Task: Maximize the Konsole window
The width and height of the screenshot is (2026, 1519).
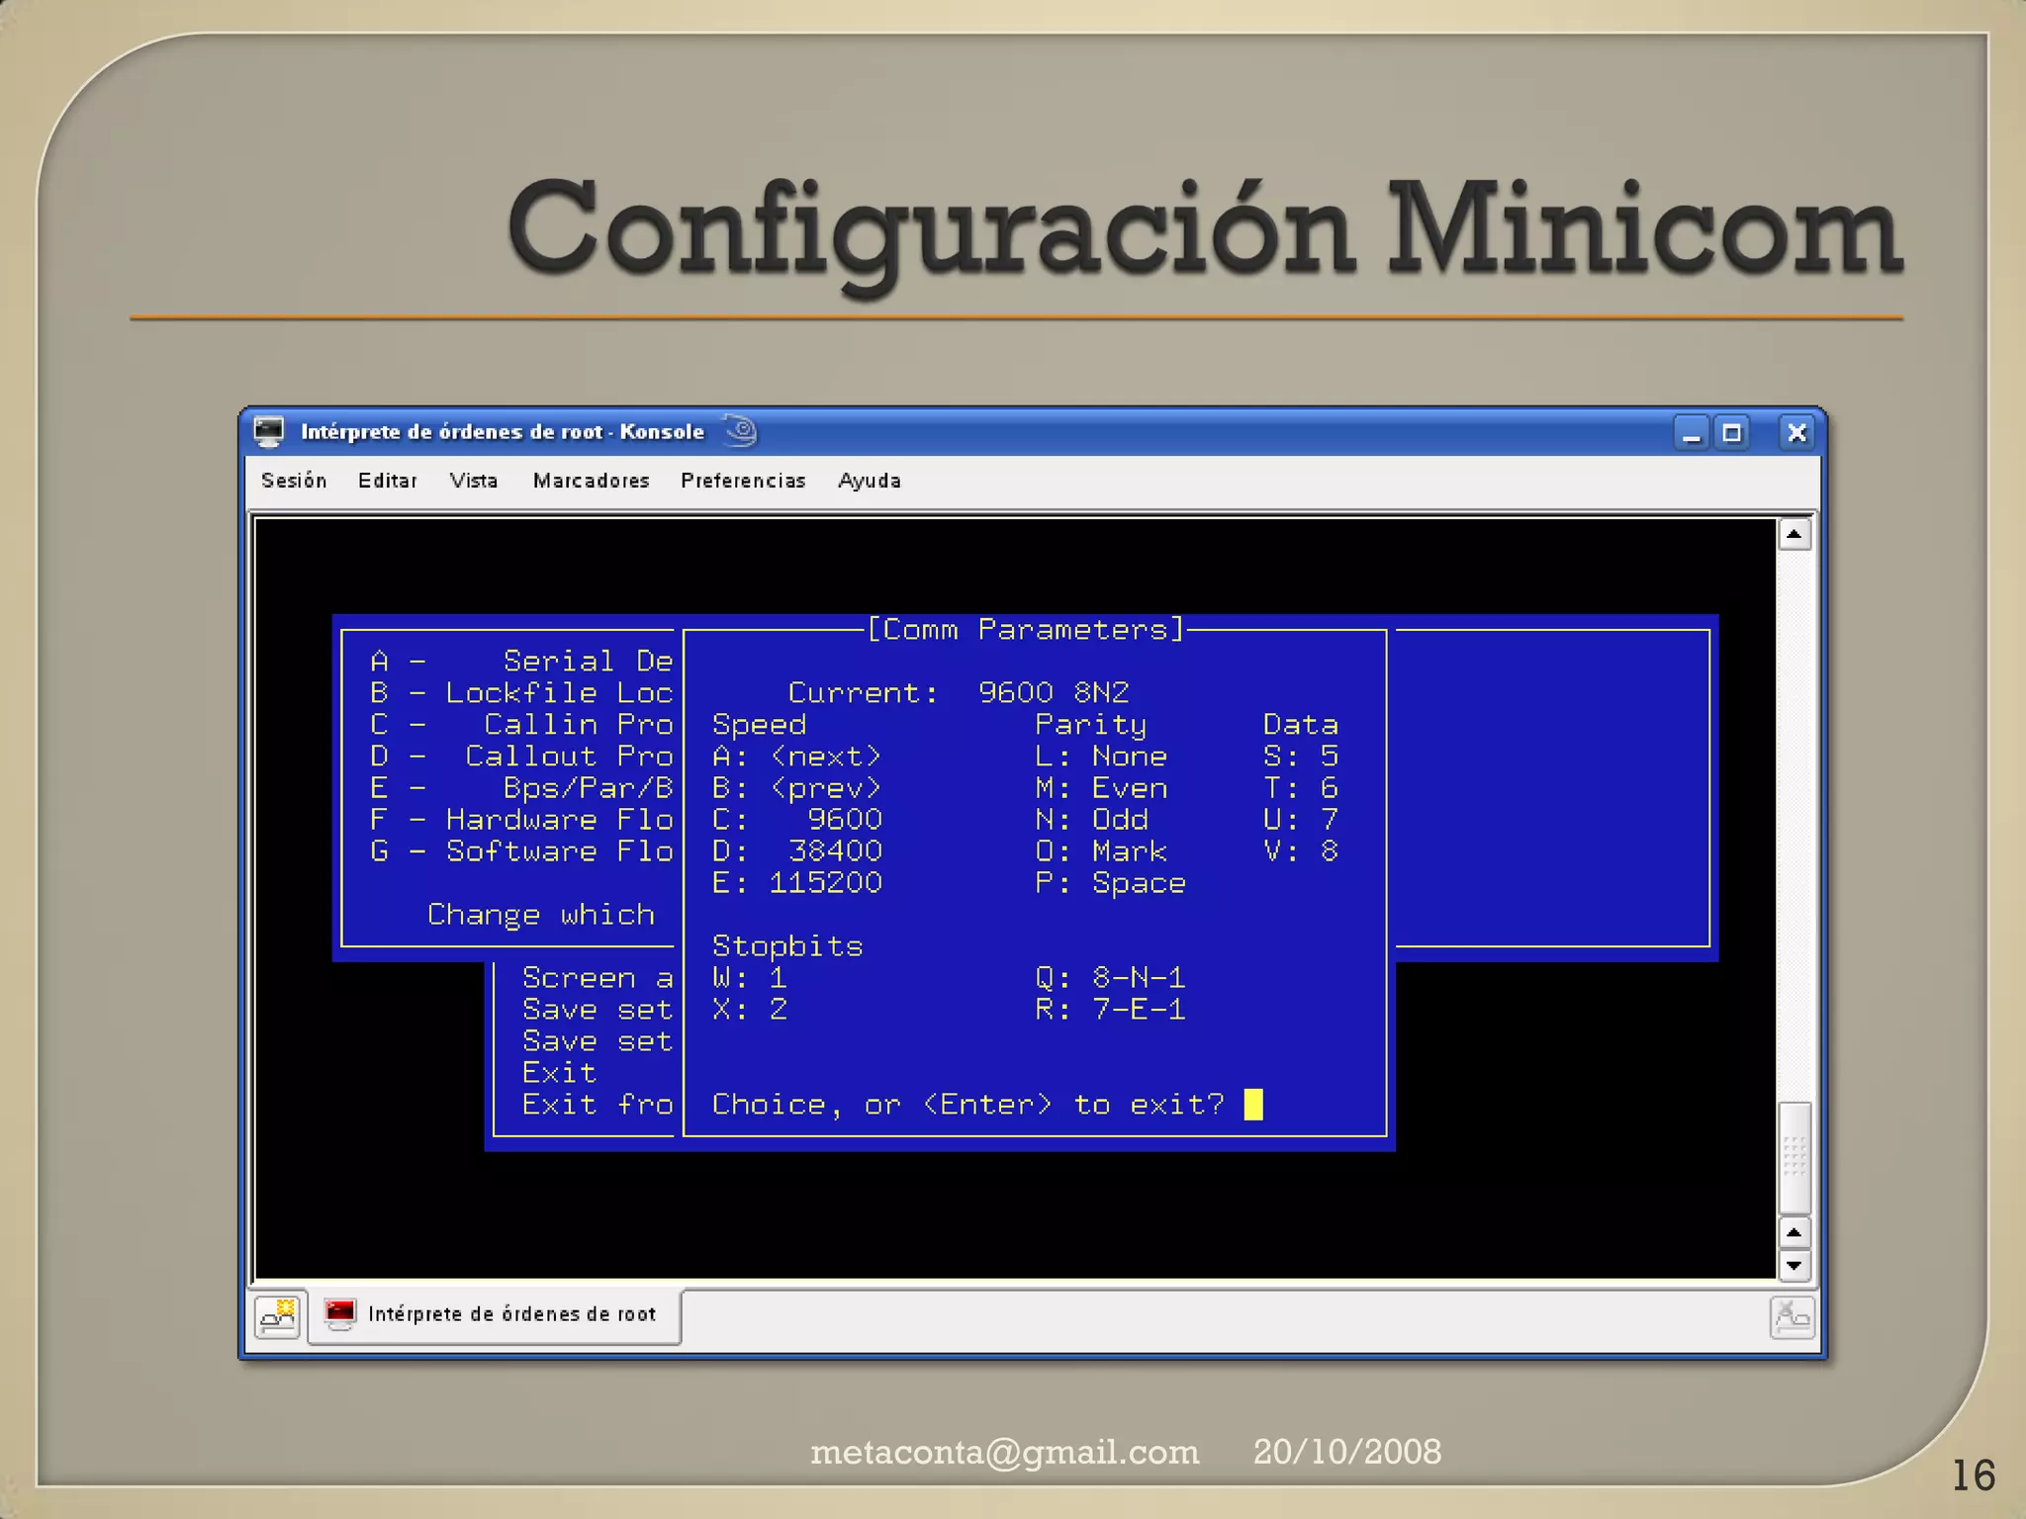Action: (1732, 433)
